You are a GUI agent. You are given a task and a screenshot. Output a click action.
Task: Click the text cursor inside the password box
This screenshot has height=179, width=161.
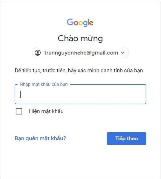[21, 94]
